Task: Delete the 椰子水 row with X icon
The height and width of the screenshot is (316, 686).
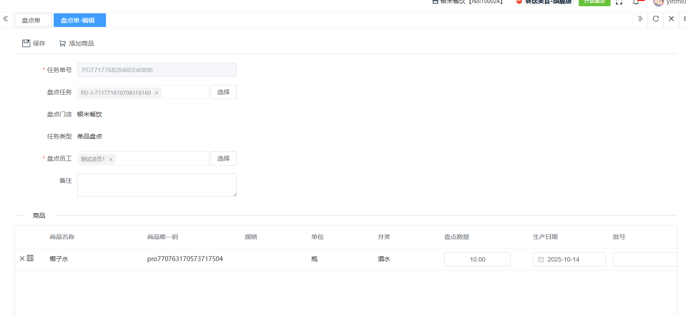Action: click(22, 258)
